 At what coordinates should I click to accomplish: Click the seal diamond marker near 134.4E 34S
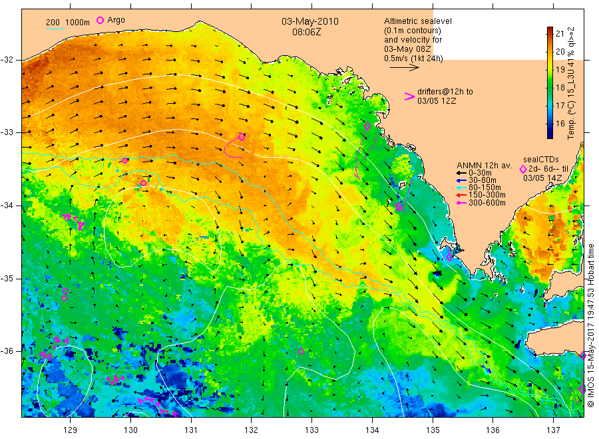(399, 206)
